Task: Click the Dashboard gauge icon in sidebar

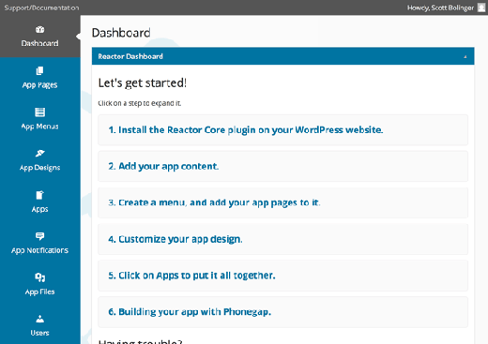Action: (x=39, y=30)
